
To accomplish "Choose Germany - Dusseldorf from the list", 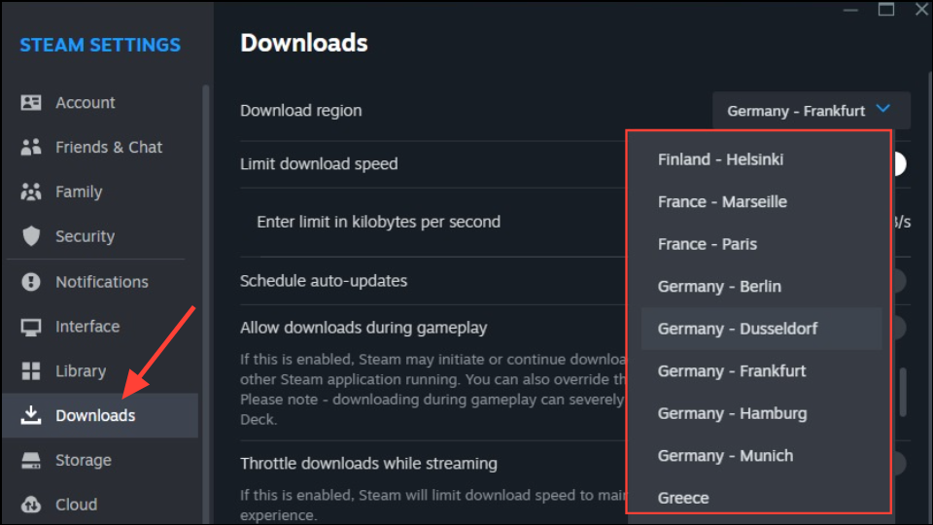I will tap(761, 329).
